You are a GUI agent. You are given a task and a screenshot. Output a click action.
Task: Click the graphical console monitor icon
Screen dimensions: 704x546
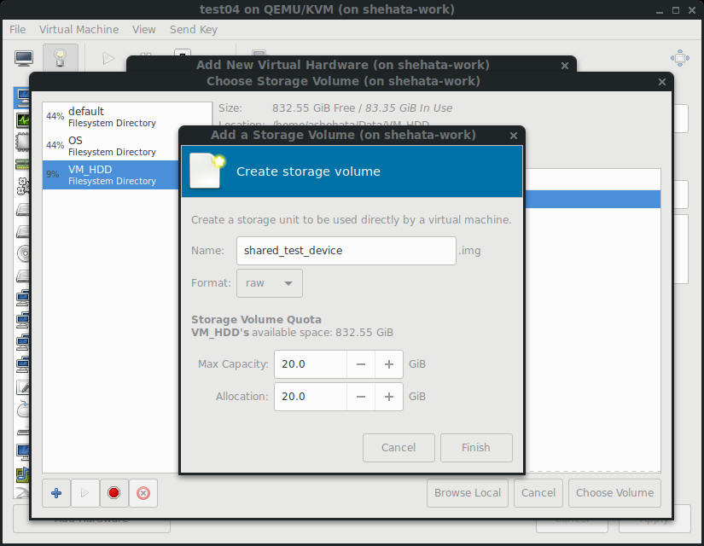click(24, 58)
